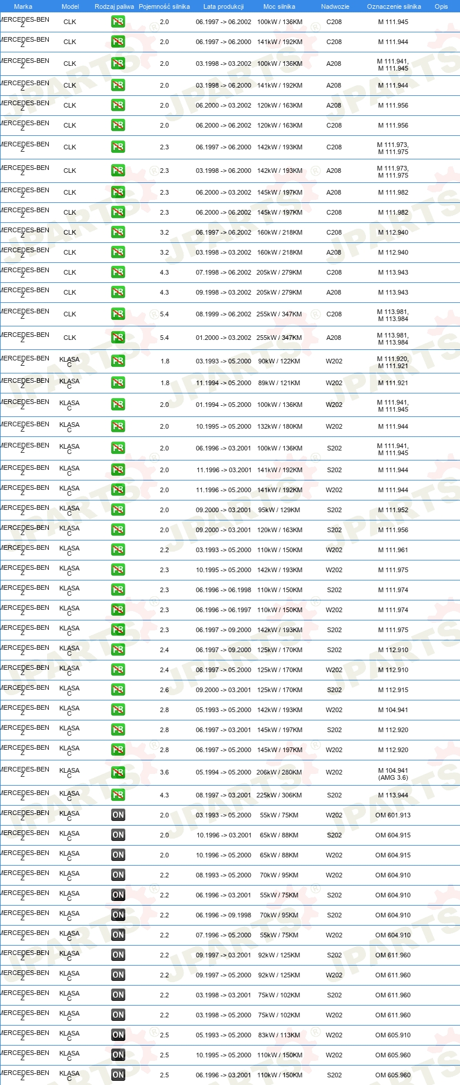Click the Opis column header
460x1085 pixels.
(441, 6)
